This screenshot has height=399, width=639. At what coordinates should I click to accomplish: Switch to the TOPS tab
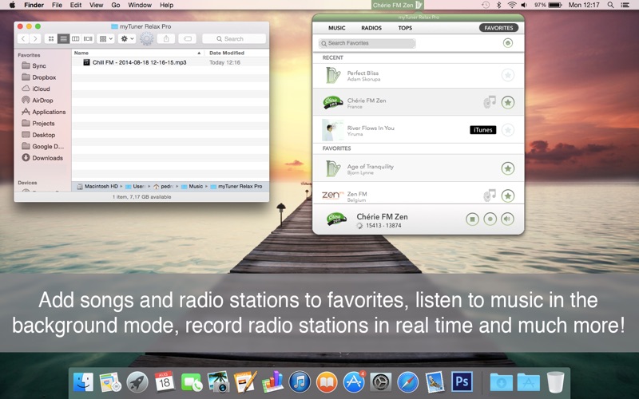(405, 28)
